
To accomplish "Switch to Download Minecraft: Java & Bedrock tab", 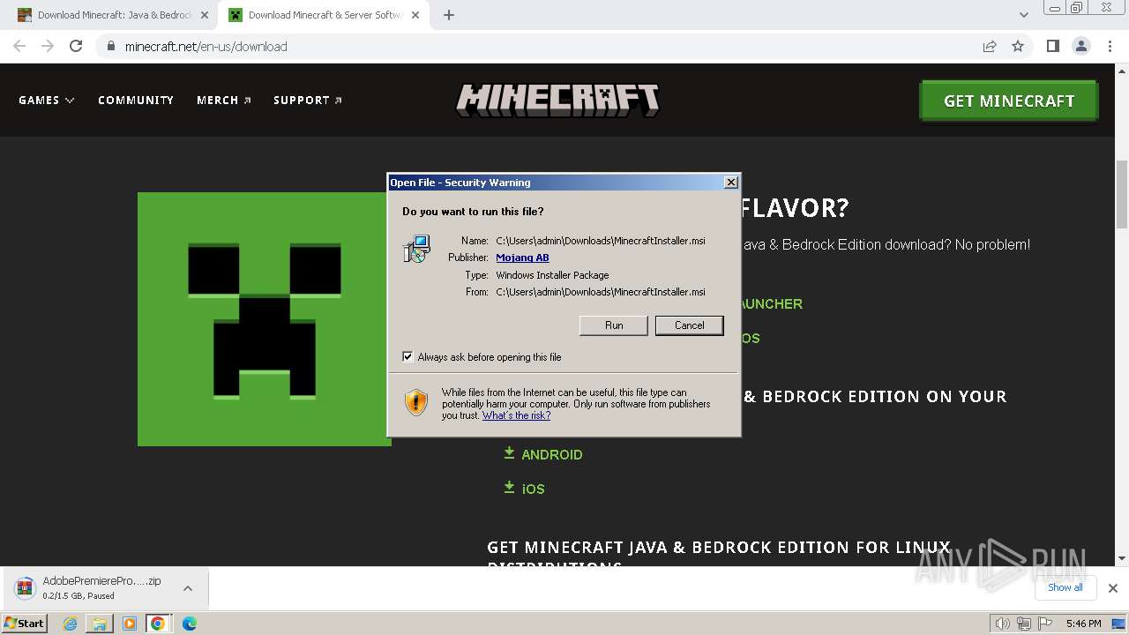I will coord(112,15).
